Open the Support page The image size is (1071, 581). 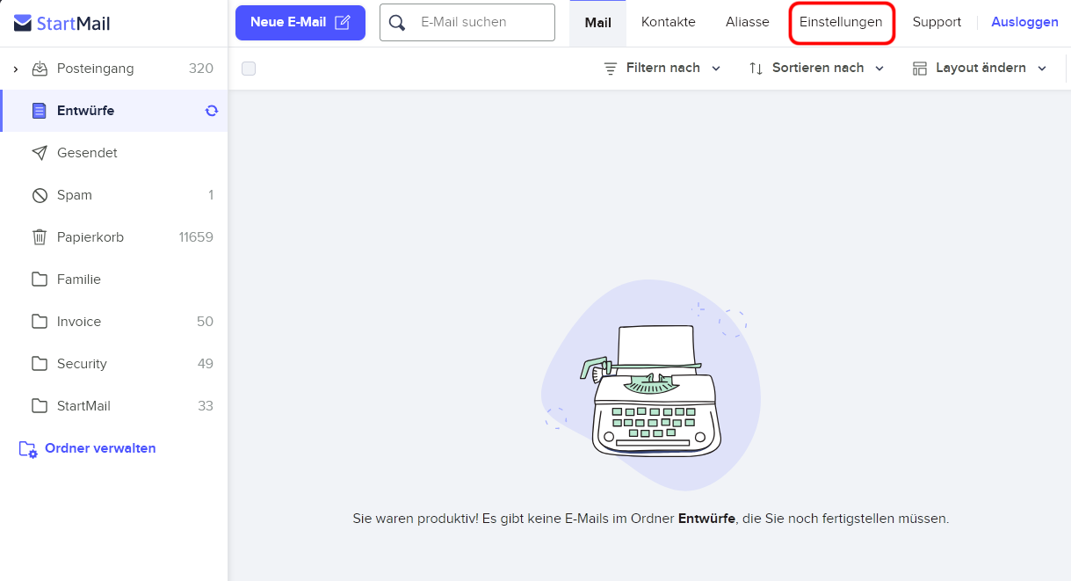937,23
